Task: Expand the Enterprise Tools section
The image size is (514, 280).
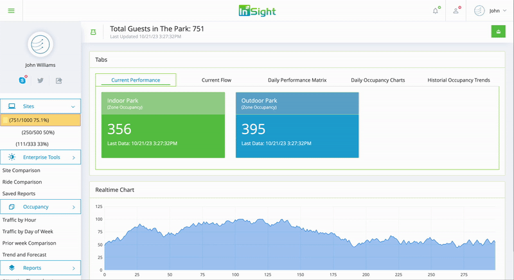Action: tap(40, 157)
